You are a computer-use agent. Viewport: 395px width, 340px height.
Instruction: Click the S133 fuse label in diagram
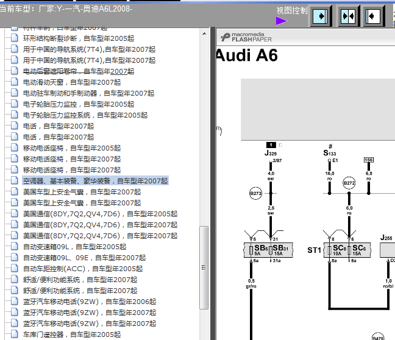[x=330, y=153]
